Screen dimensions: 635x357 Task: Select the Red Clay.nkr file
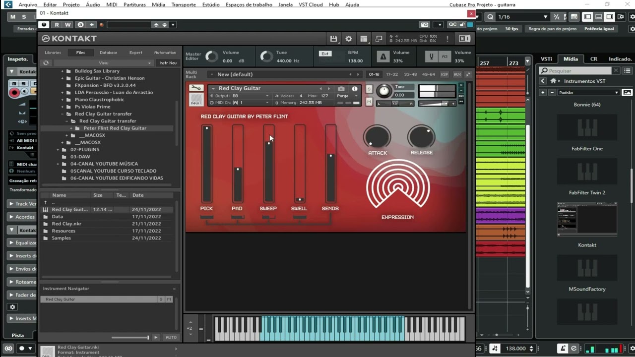pyautogui.click(x=66, y=224)
